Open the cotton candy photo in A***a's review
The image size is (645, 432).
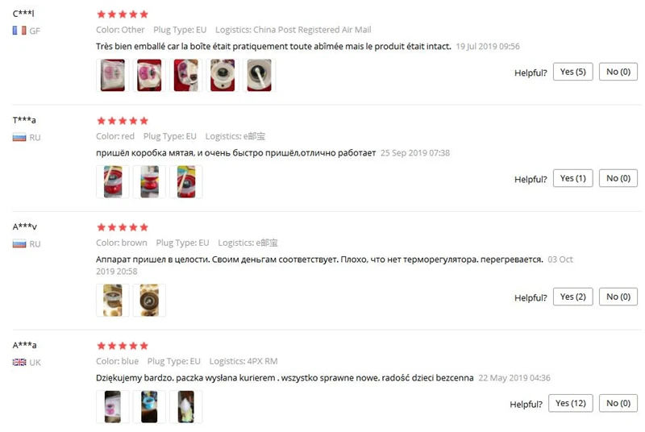pos(186,406)
